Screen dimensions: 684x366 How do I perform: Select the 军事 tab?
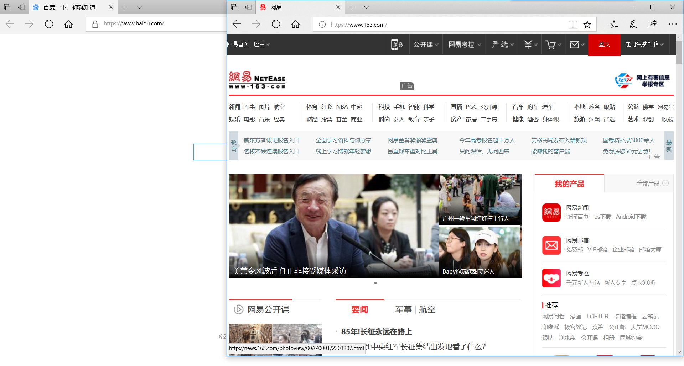(x=403, y=309)
